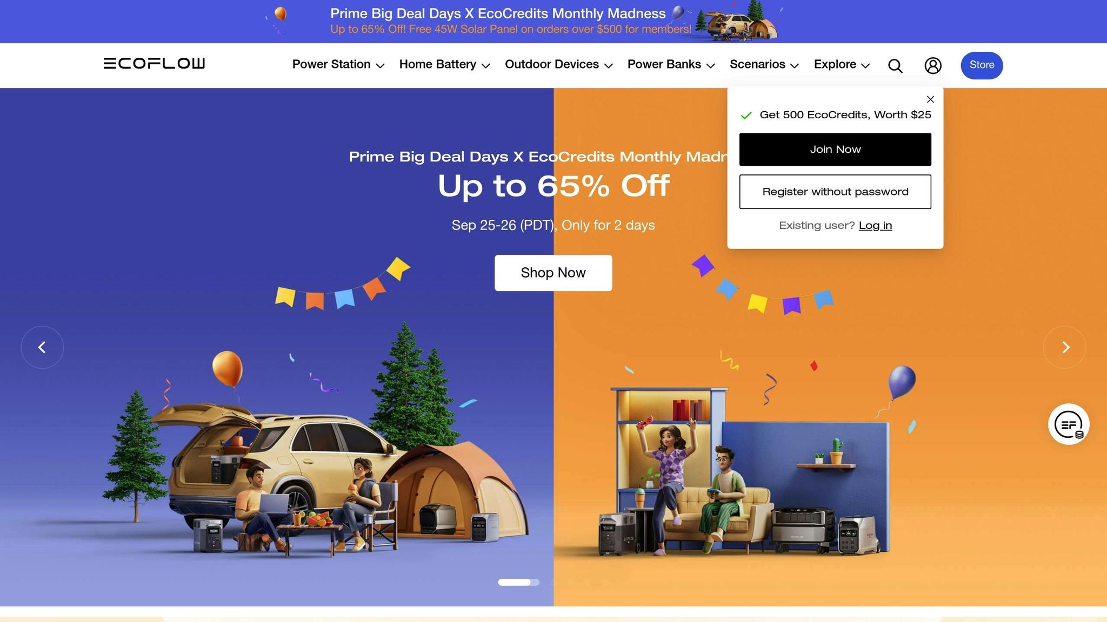Click the EcoFlow logo
1107x622 pixels.
154,63
